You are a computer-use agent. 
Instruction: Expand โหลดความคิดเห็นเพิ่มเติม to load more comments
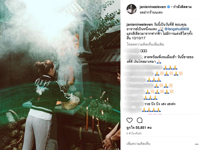[145, 44]
